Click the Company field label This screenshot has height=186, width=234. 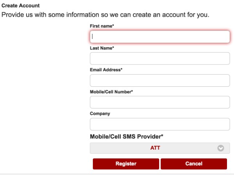coord(100,114)
